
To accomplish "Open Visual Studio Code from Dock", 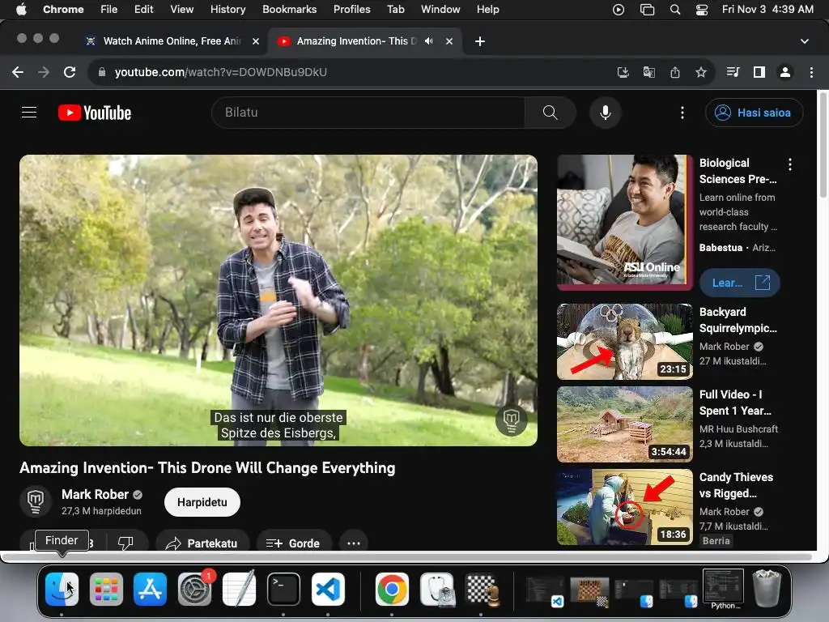I will pyautogui.click(x=328, y=590).
